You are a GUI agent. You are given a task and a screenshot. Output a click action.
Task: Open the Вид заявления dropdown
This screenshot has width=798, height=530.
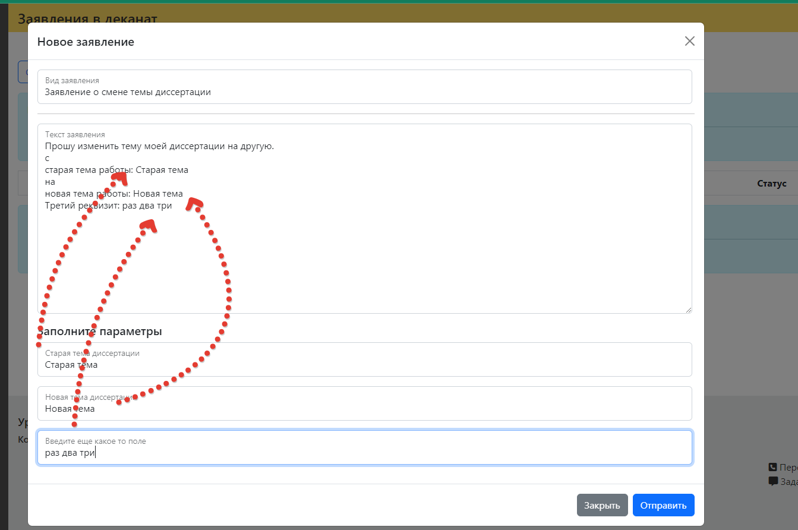coord(364,87)
